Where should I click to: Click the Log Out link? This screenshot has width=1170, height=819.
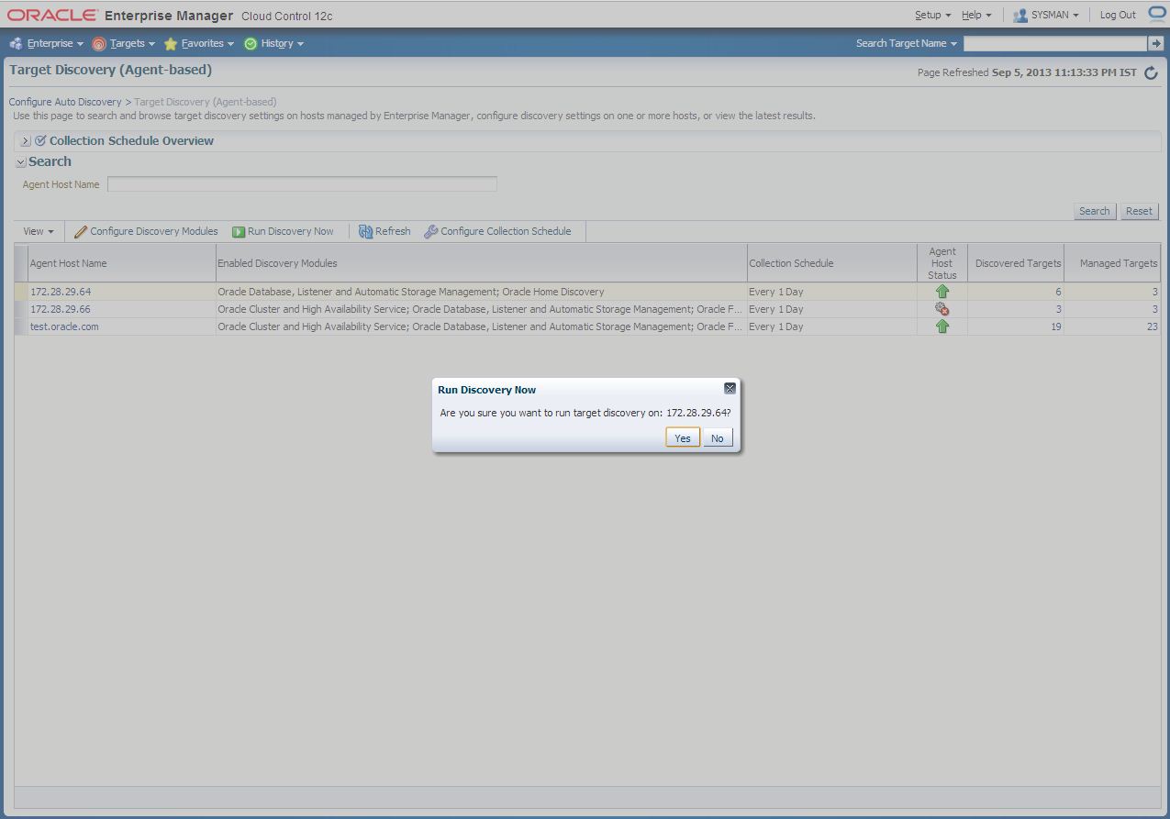1118,15
